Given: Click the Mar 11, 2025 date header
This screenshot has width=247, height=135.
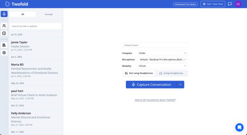Looking at the screenshot, I should click(x=17, y=132).
